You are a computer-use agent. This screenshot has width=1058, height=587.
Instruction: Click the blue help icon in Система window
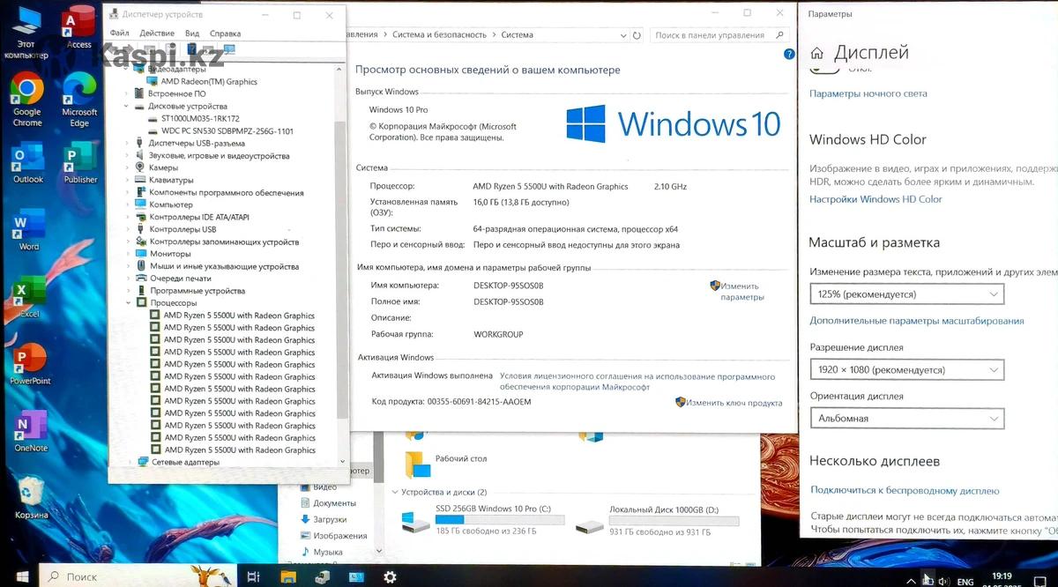point(789,54)
